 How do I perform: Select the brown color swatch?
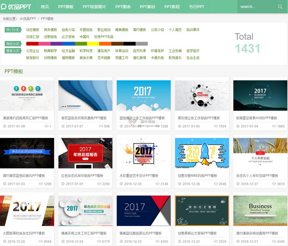[117, 44]
